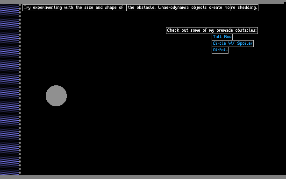The width and height of the screenshot is (286, 179).
Task: Click the 'Try experimenting with the size' text box
Action: point(74,7)
